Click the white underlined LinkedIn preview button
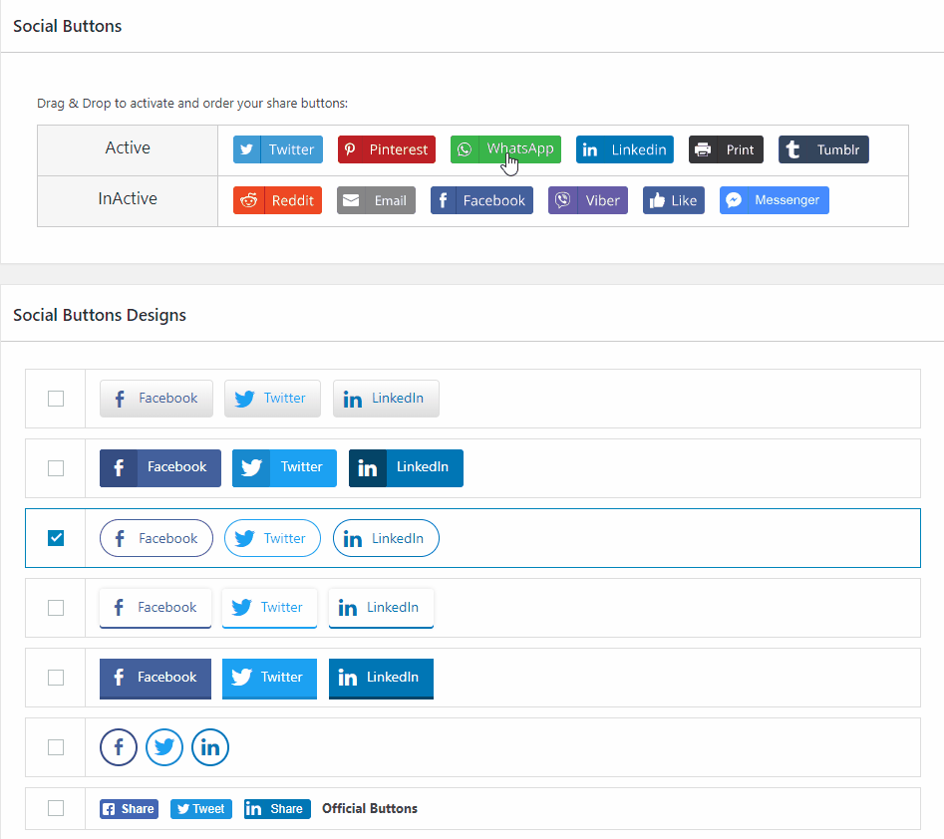 (381, 608)
